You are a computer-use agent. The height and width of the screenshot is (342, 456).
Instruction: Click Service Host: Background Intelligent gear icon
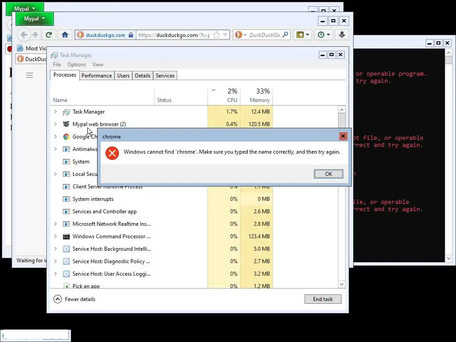(66, 249)
